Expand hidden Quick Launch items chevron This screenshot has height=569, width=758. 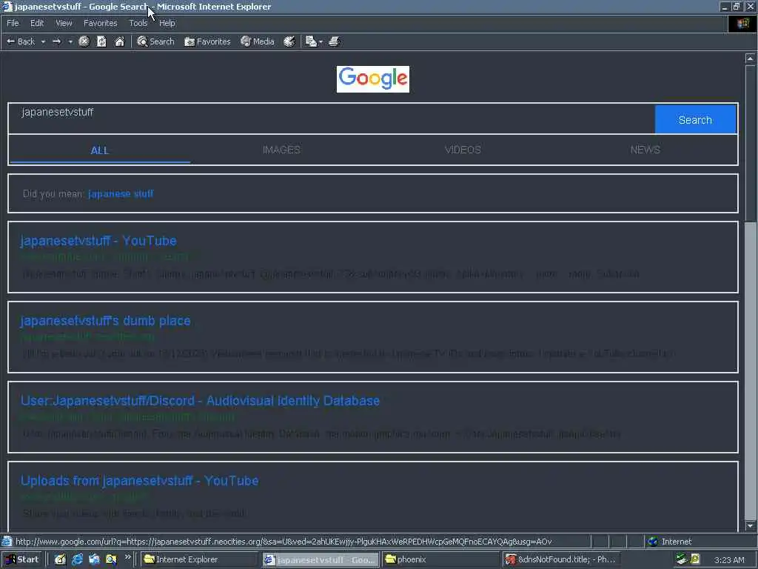tap(127, 557)
